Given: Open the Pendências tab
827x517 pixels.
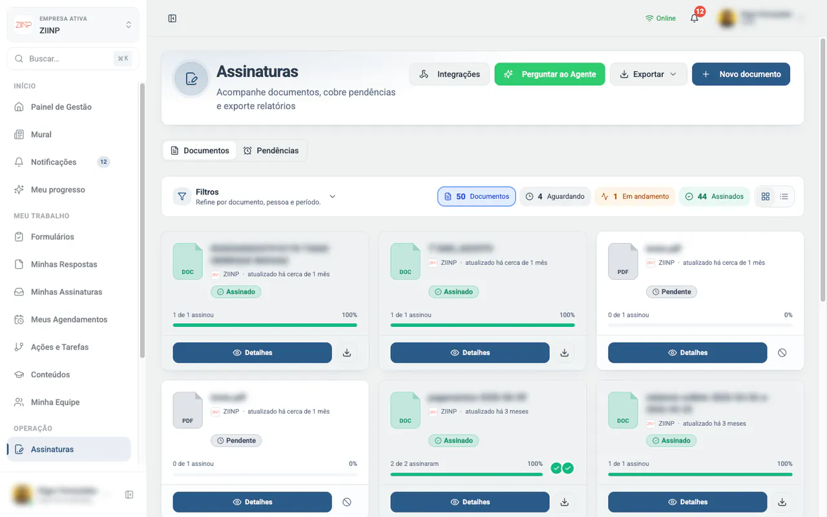Looking at the screenshot, I should pyautogui.click(x=271, y=151).
